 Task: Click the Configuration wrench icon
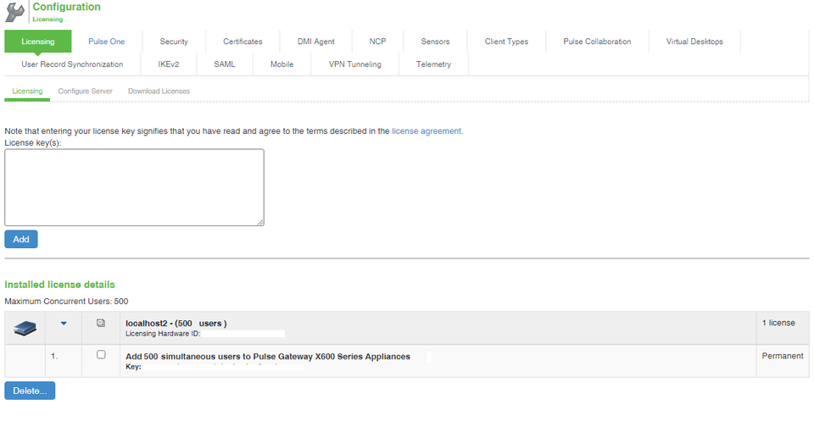click(x=15, y=13)
